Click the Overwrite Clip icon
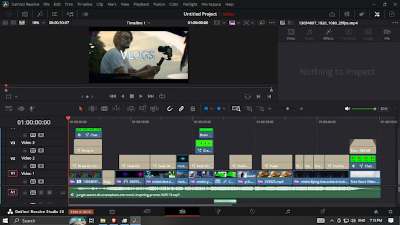400x225 pixels. point(142,109)
